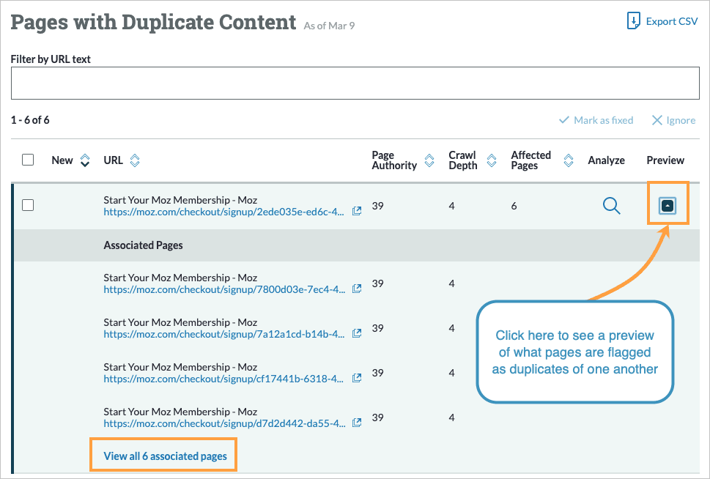The image size is (710, 479).
Task: Check the checkbox for the first duplicate page row
Action: pos(27,205)
